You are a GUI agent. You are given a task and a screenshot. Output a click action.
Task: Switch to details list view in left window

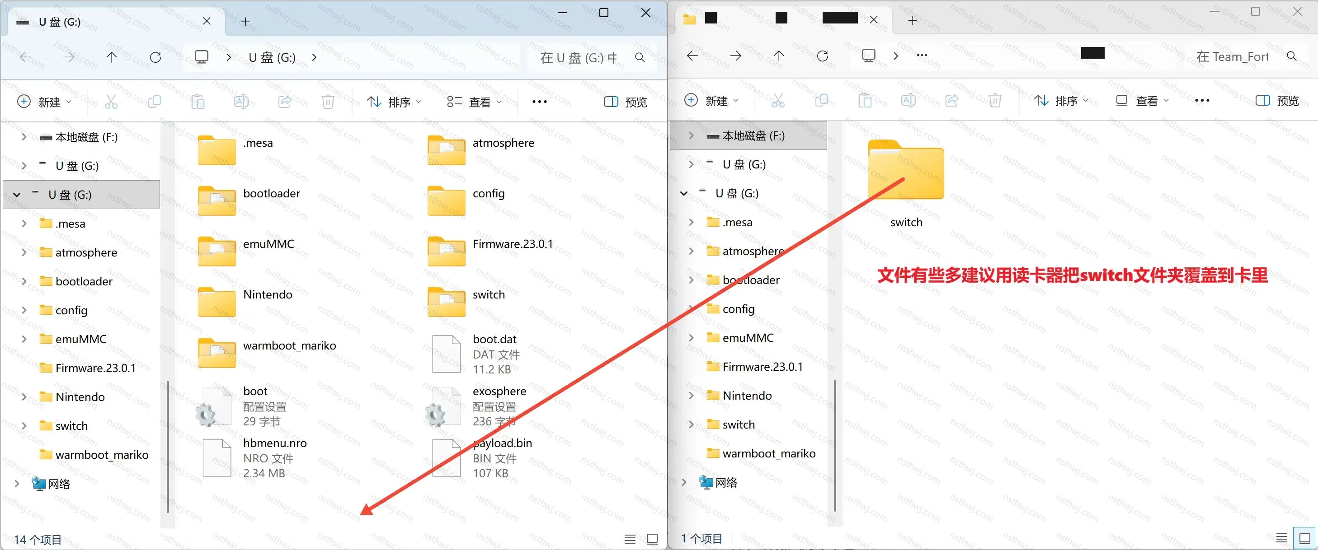630,539
